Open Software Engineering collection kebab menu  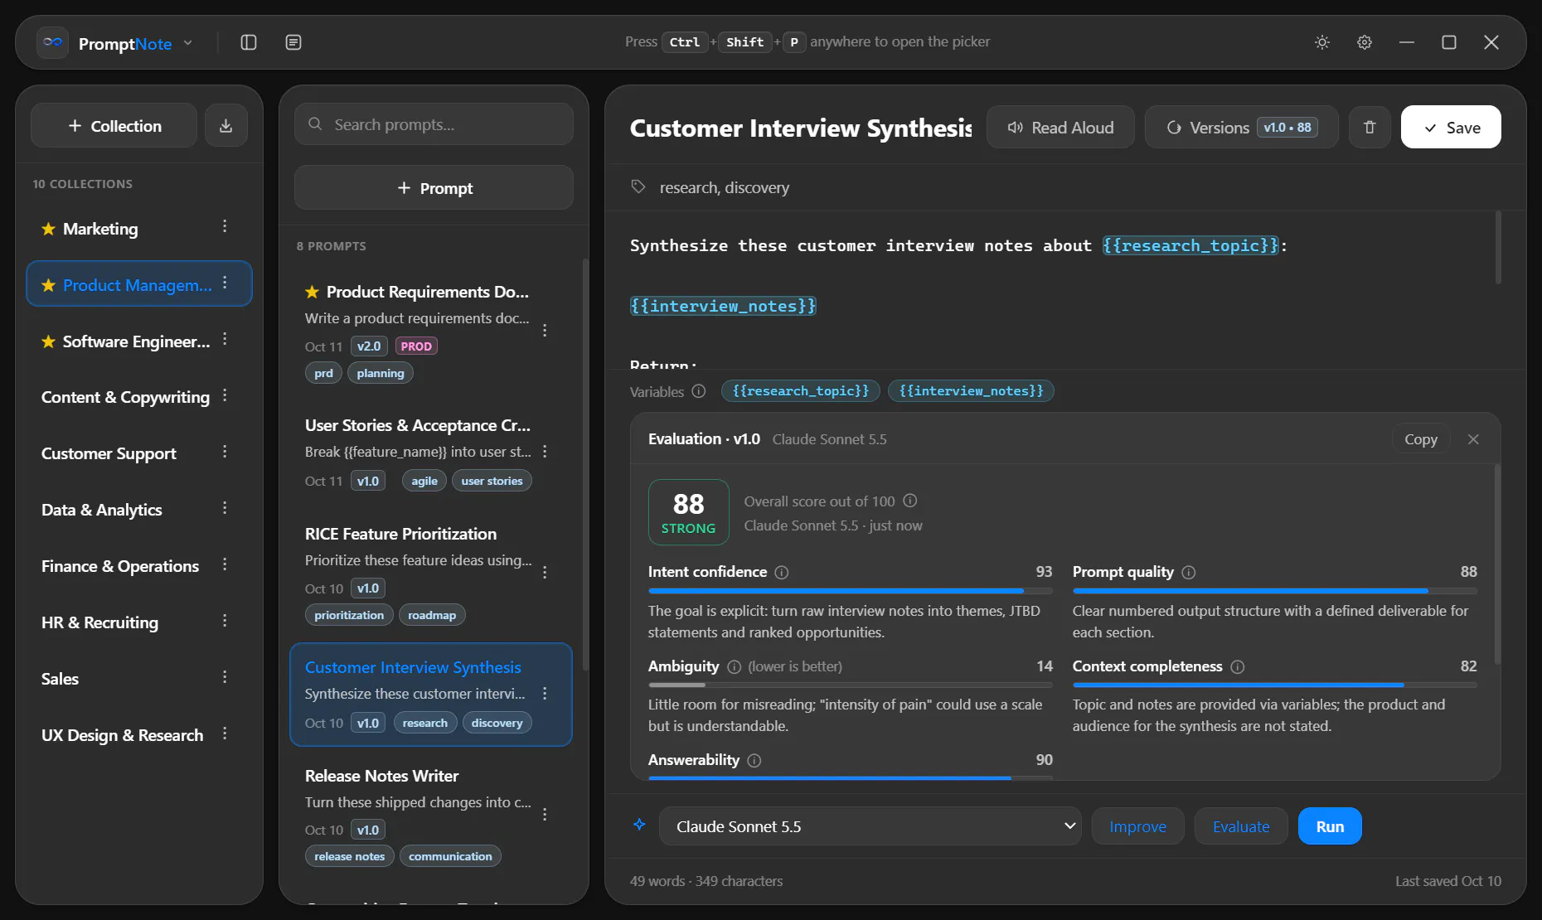(x=225, y=340)
